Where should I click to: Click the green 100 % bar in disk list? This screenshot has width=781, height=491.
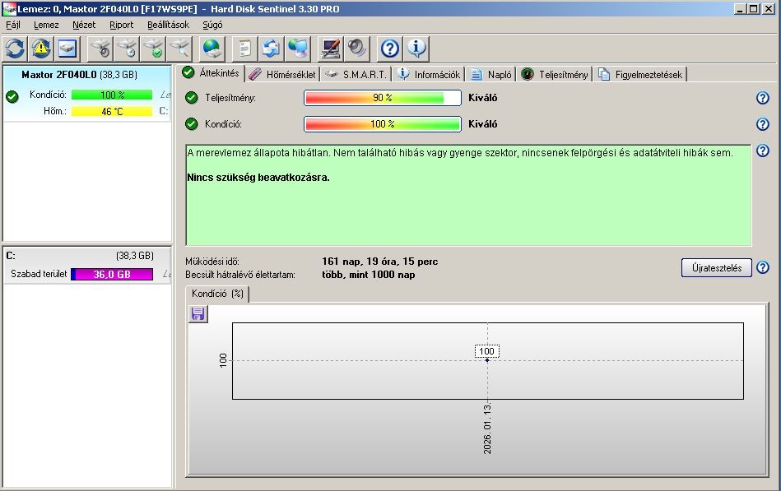point(112,95)
